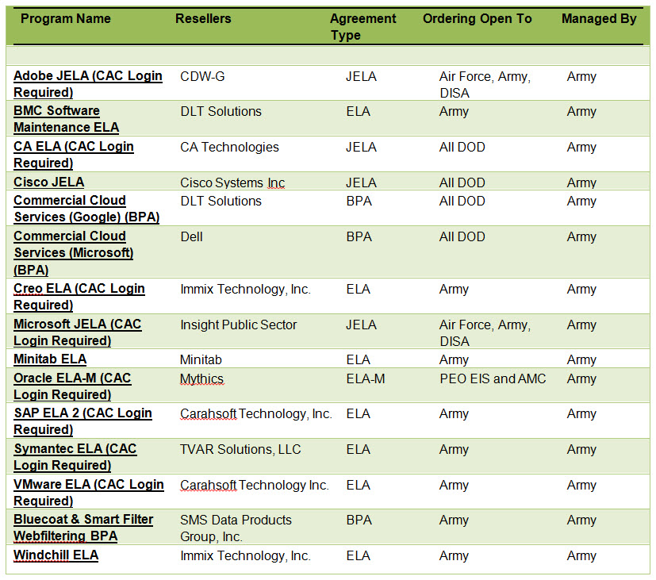Image resolution: width=656 pixels, height=580 pixels.
Task: Select the 'Mythics' reseller cell
Action: [201, 379]
